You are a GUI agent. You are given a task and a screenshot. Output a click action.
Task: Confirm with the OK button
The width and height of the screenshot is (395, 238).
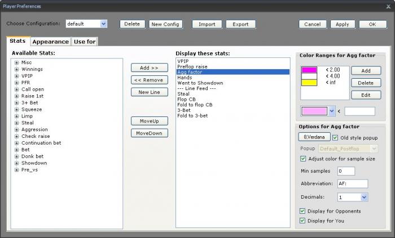point(372,24)
